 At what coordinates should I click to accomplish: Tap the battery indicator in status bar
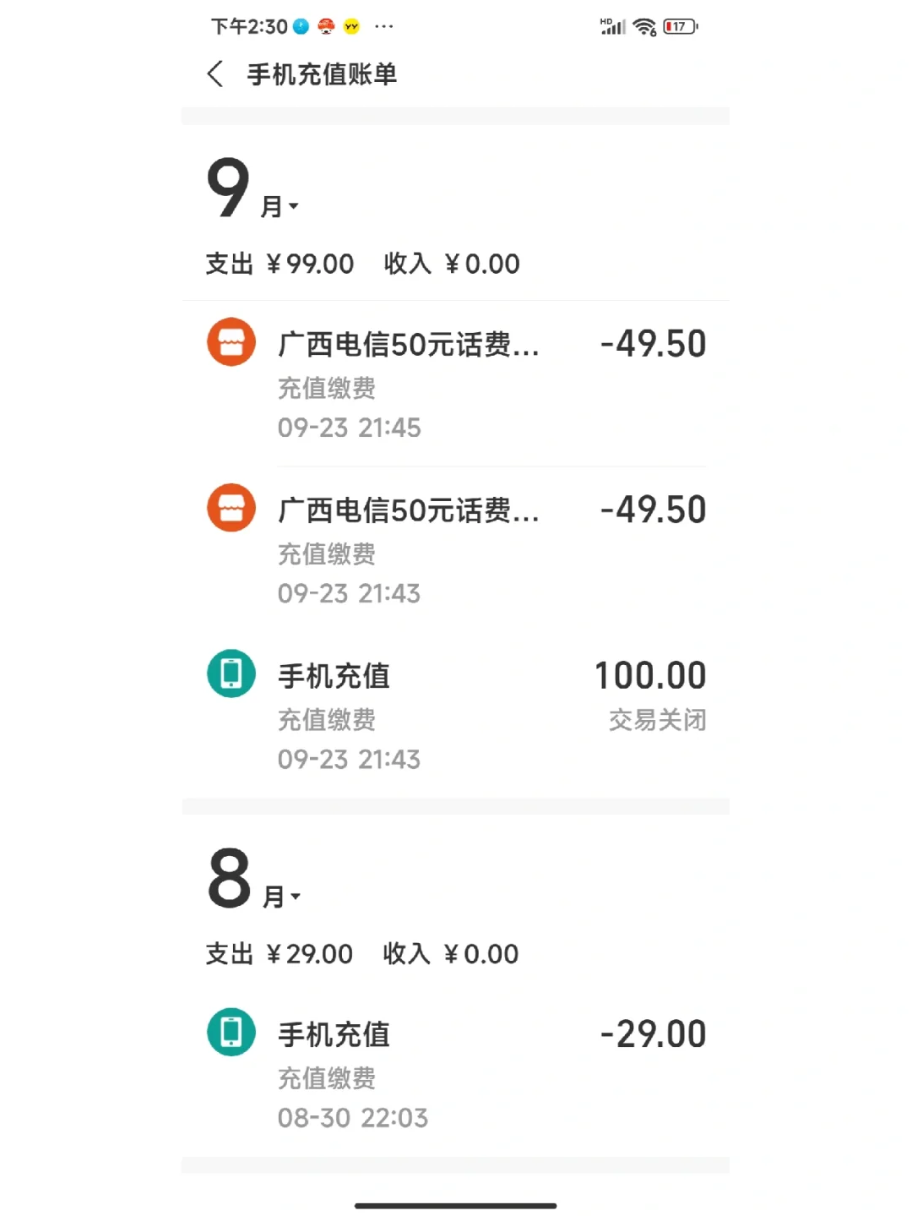[x=681, y=27]
